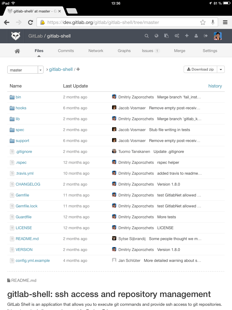Open a new blank browser tab
Viewport: 232px width, 310px height.
[72, 11]
